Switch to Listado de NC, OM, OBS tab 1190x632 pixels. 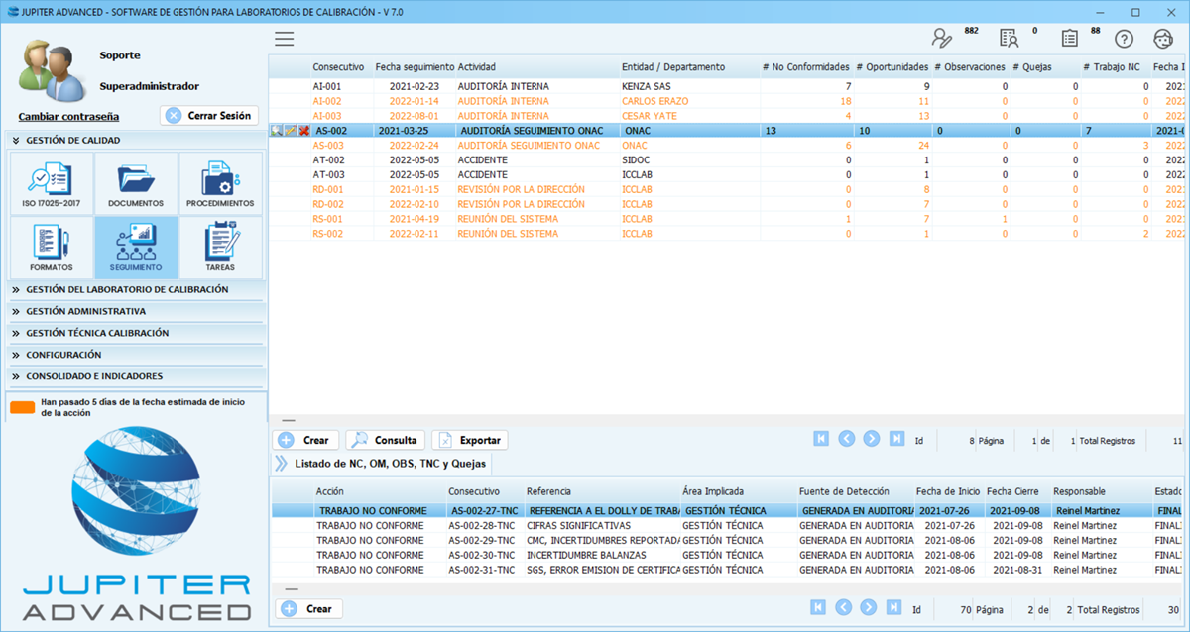pos(387,464)
